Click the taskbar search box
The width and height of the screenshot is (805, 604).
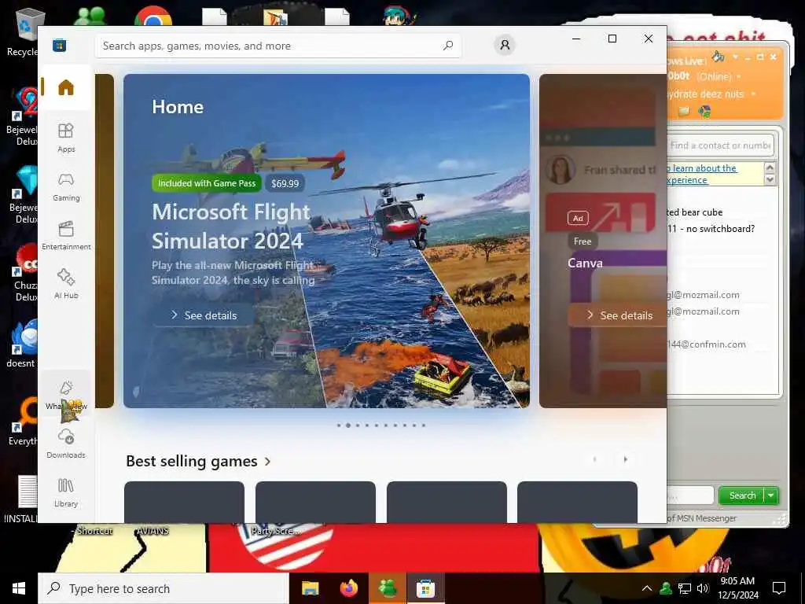pyautogui.click(x=164, y=588)
